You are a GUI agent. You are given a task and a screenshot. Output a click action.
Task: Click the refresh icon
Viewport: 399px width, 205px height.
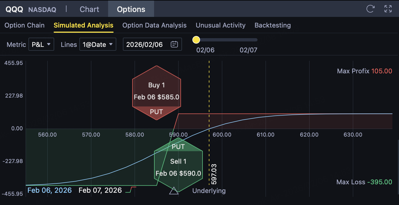coord(370,9)
